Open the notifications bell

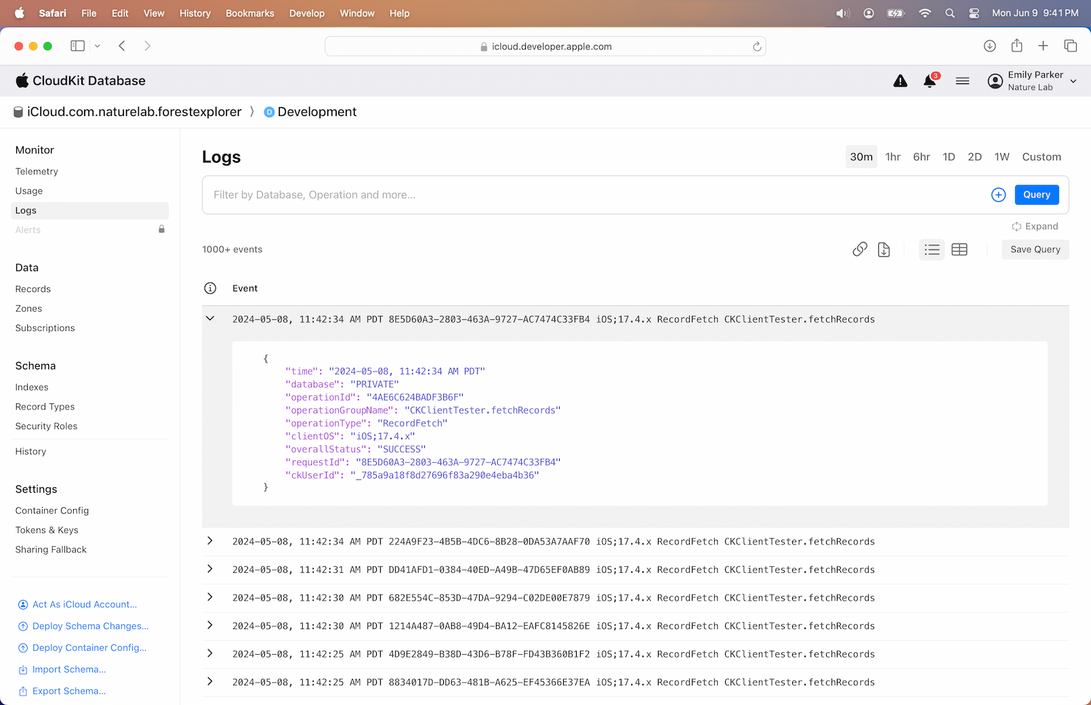(x=930, y=81)
